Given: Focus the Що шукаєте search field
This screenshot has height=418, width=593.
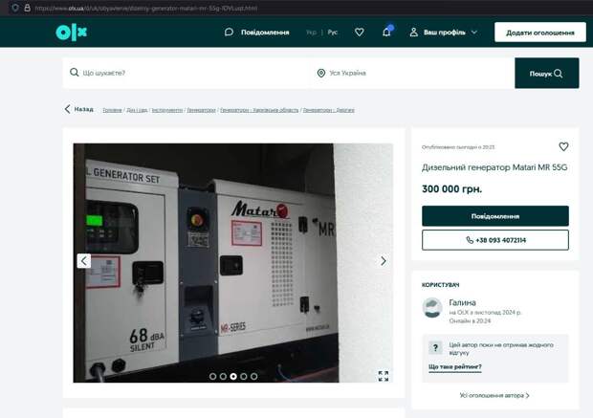Looking at the screenshot, I should click(x=186, y=73).
